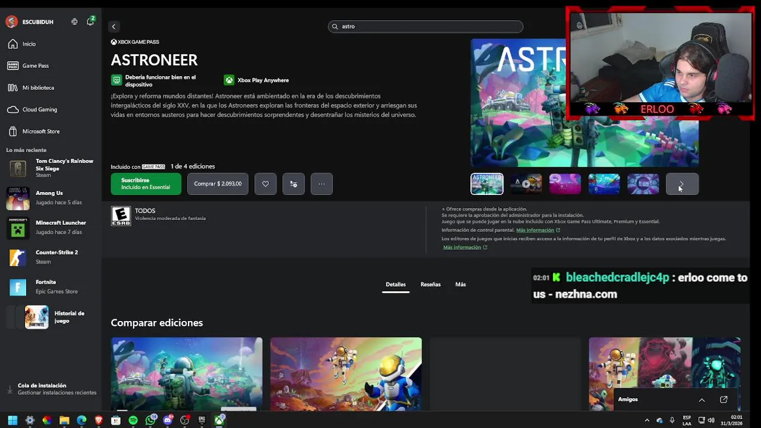The width and height of the screenshot is (761, 428).
Task: Open the lower Más información link
Action: pos(465,247)
